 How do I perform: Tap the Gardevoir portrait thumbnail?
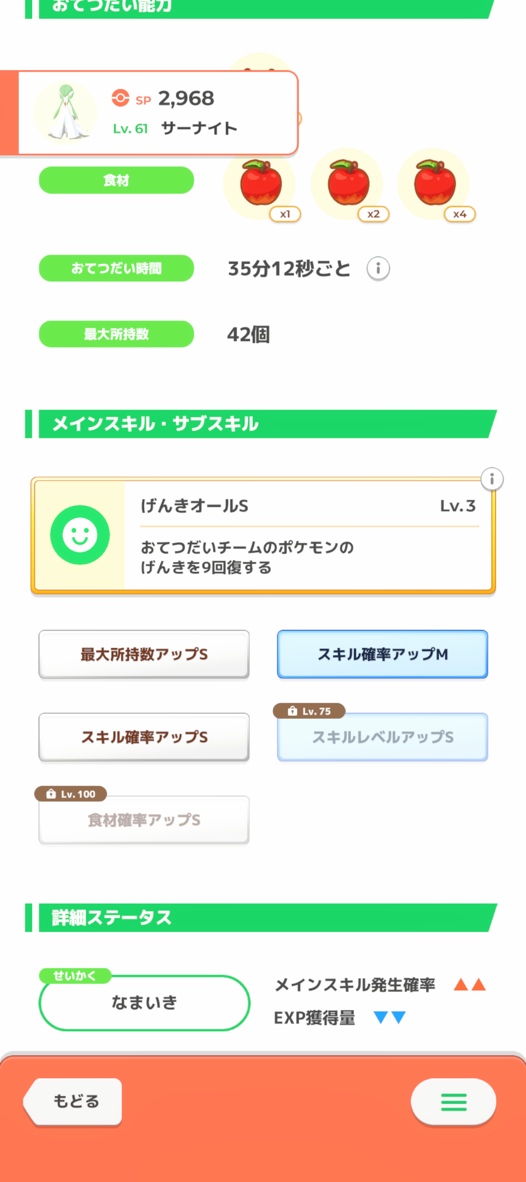pyautogui.click(x=65, y=113)
